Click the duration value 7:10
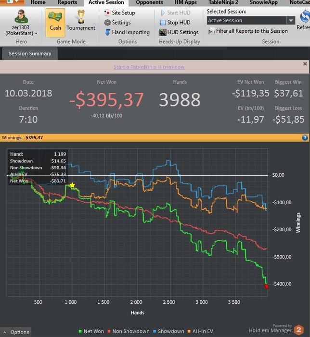310x337 pixels. click(x=28, y=119)
